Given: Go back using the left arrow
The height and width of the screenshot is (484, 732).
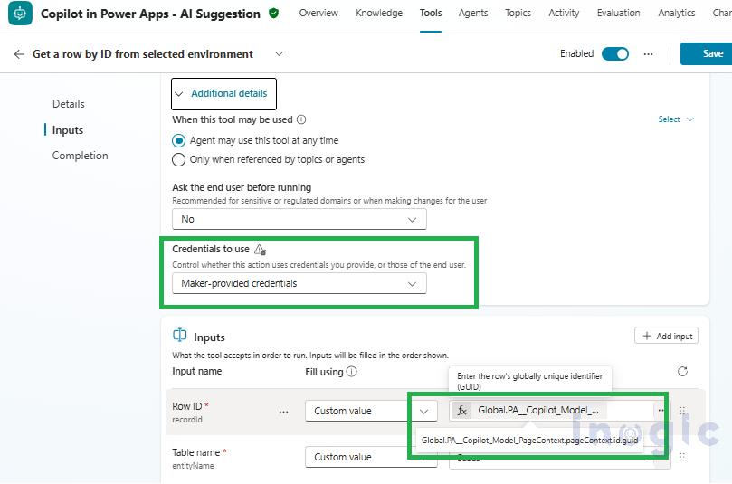Looking at the screenshot, I should click(19, 54).
